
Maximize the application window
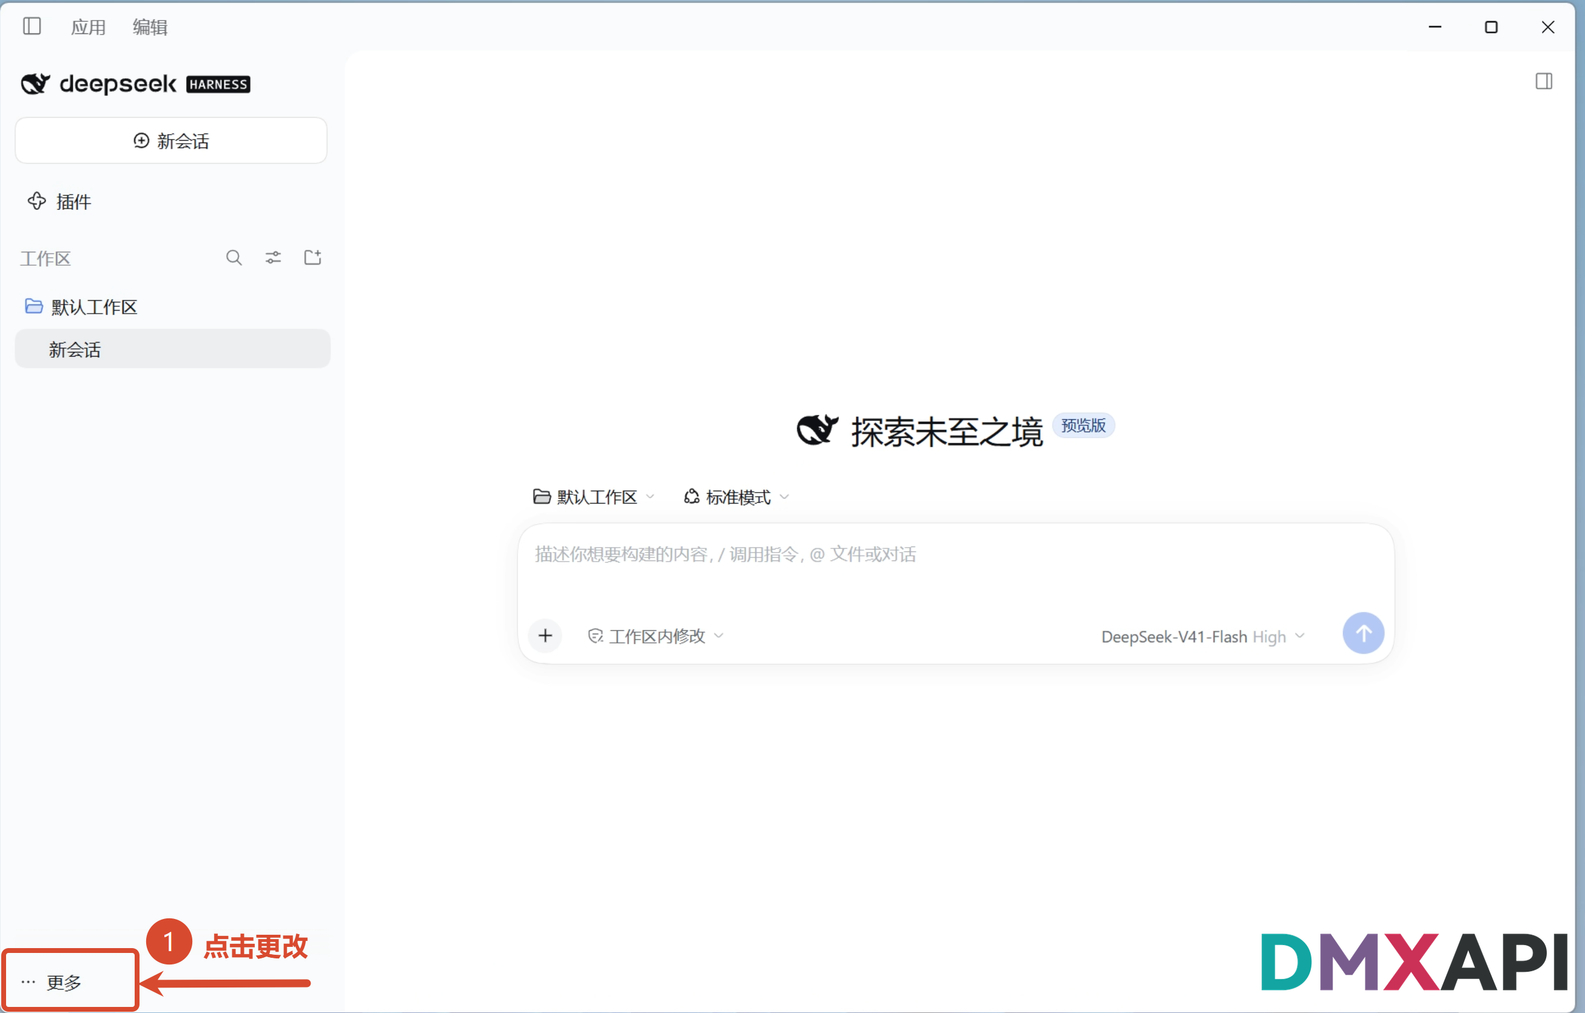pos(1491,27)
